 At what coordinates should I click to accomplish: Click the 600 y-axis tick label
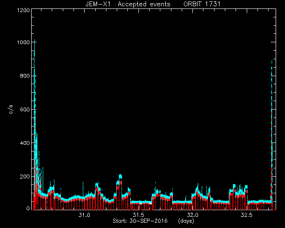pos(25,110)
